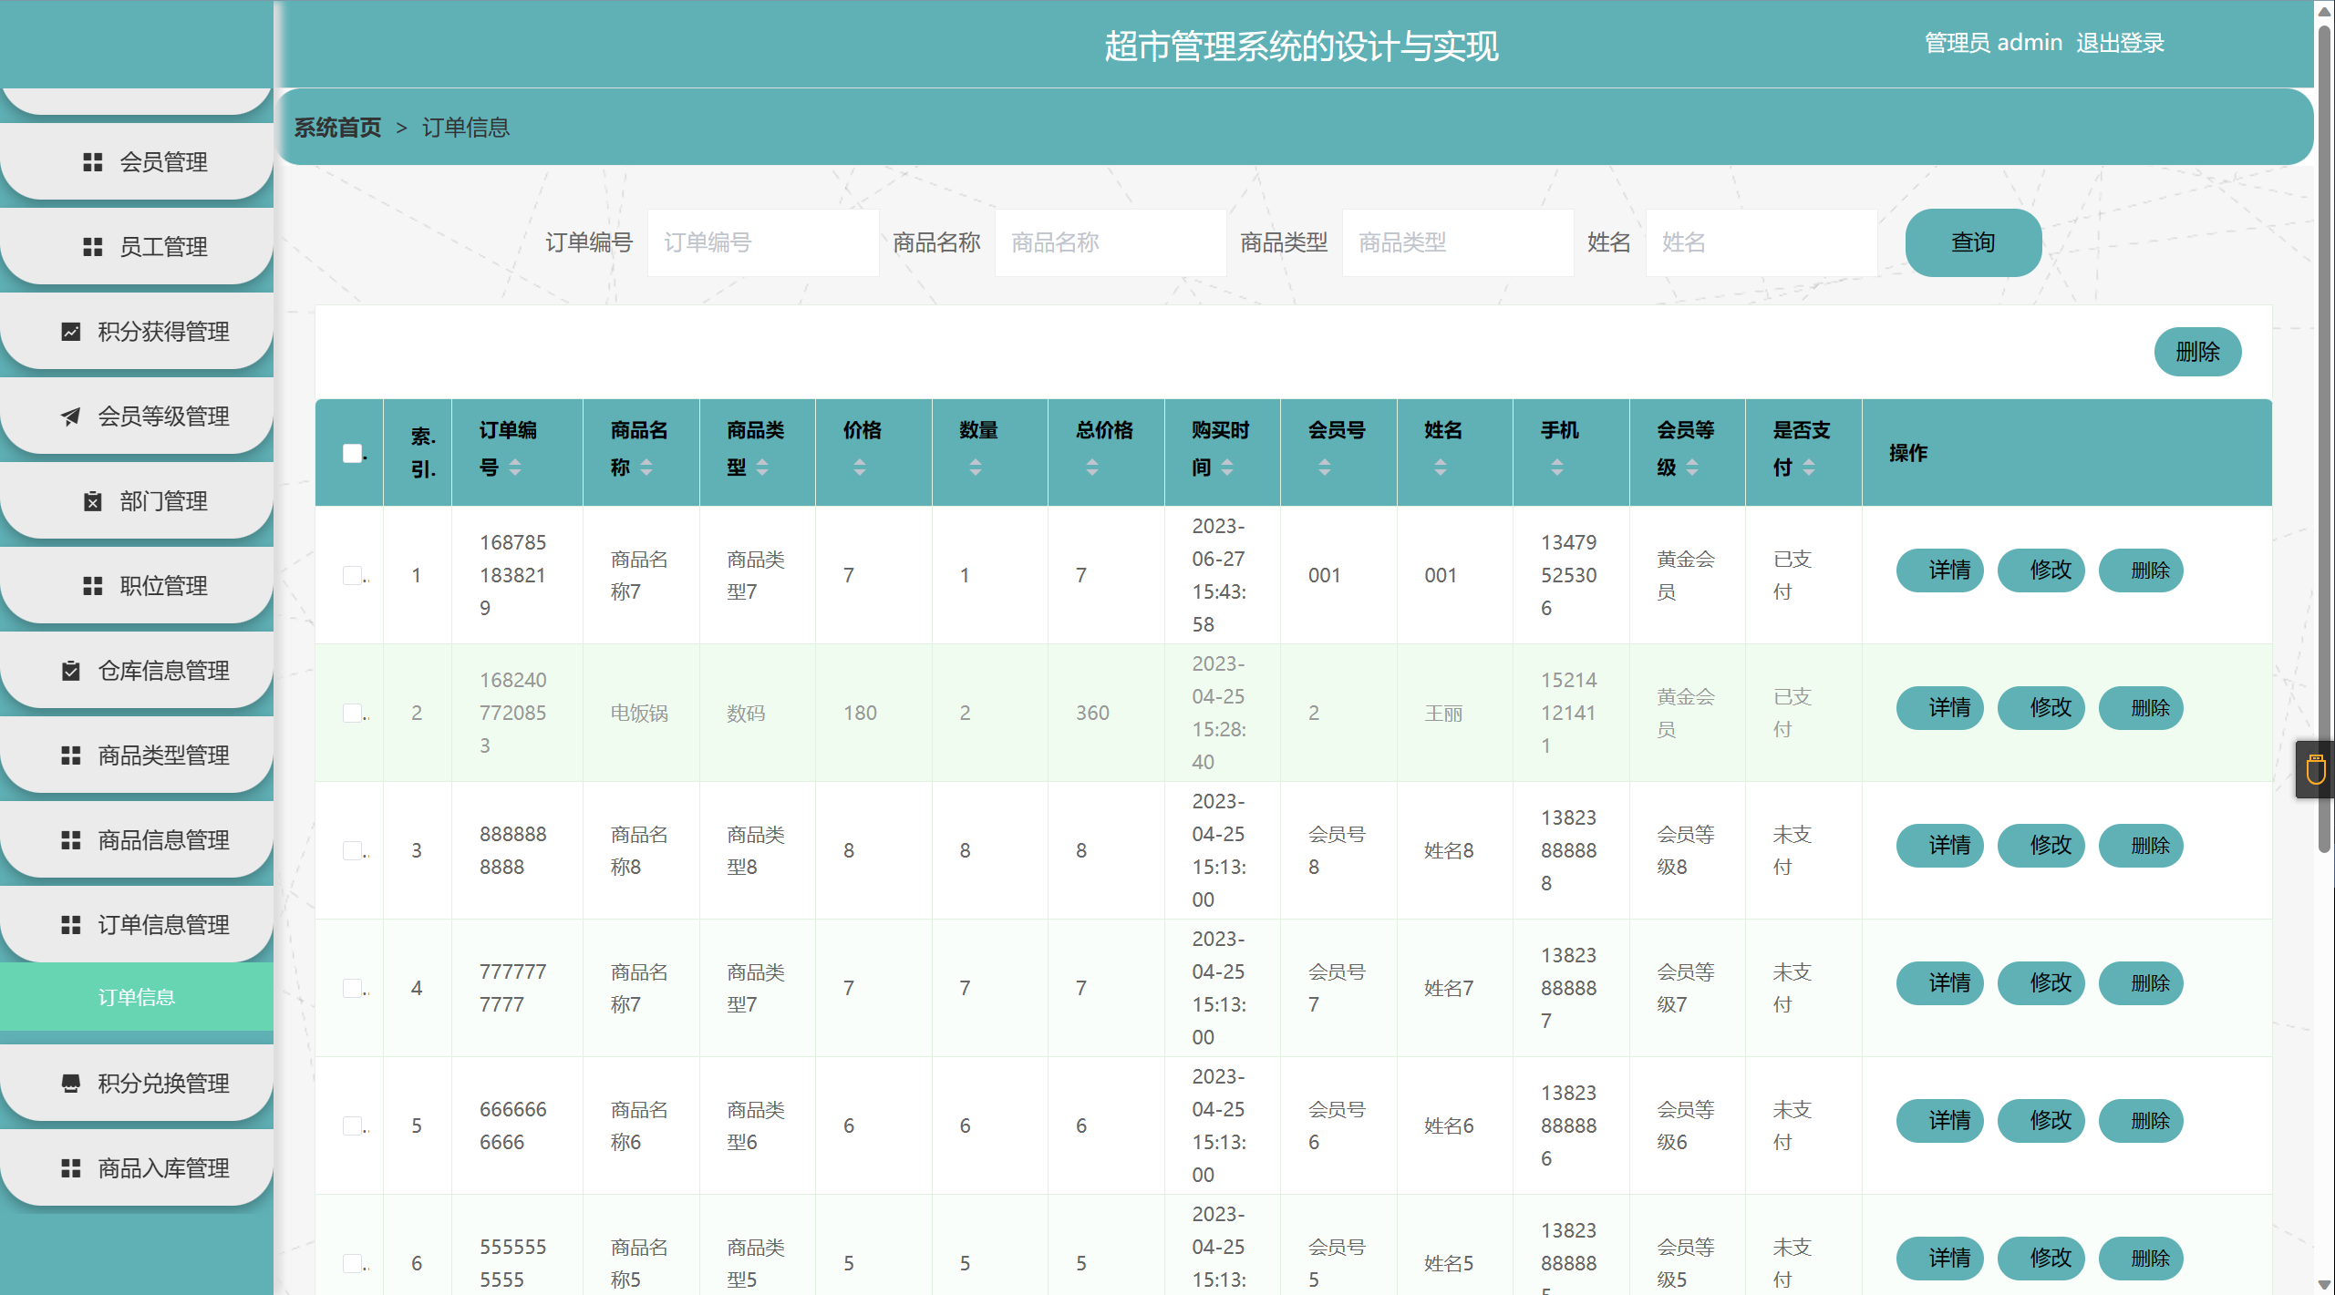Check the checkbox for order row 2 电饭锅
This screenshot has height=1295, width=2335.
(x=353, y=713)
